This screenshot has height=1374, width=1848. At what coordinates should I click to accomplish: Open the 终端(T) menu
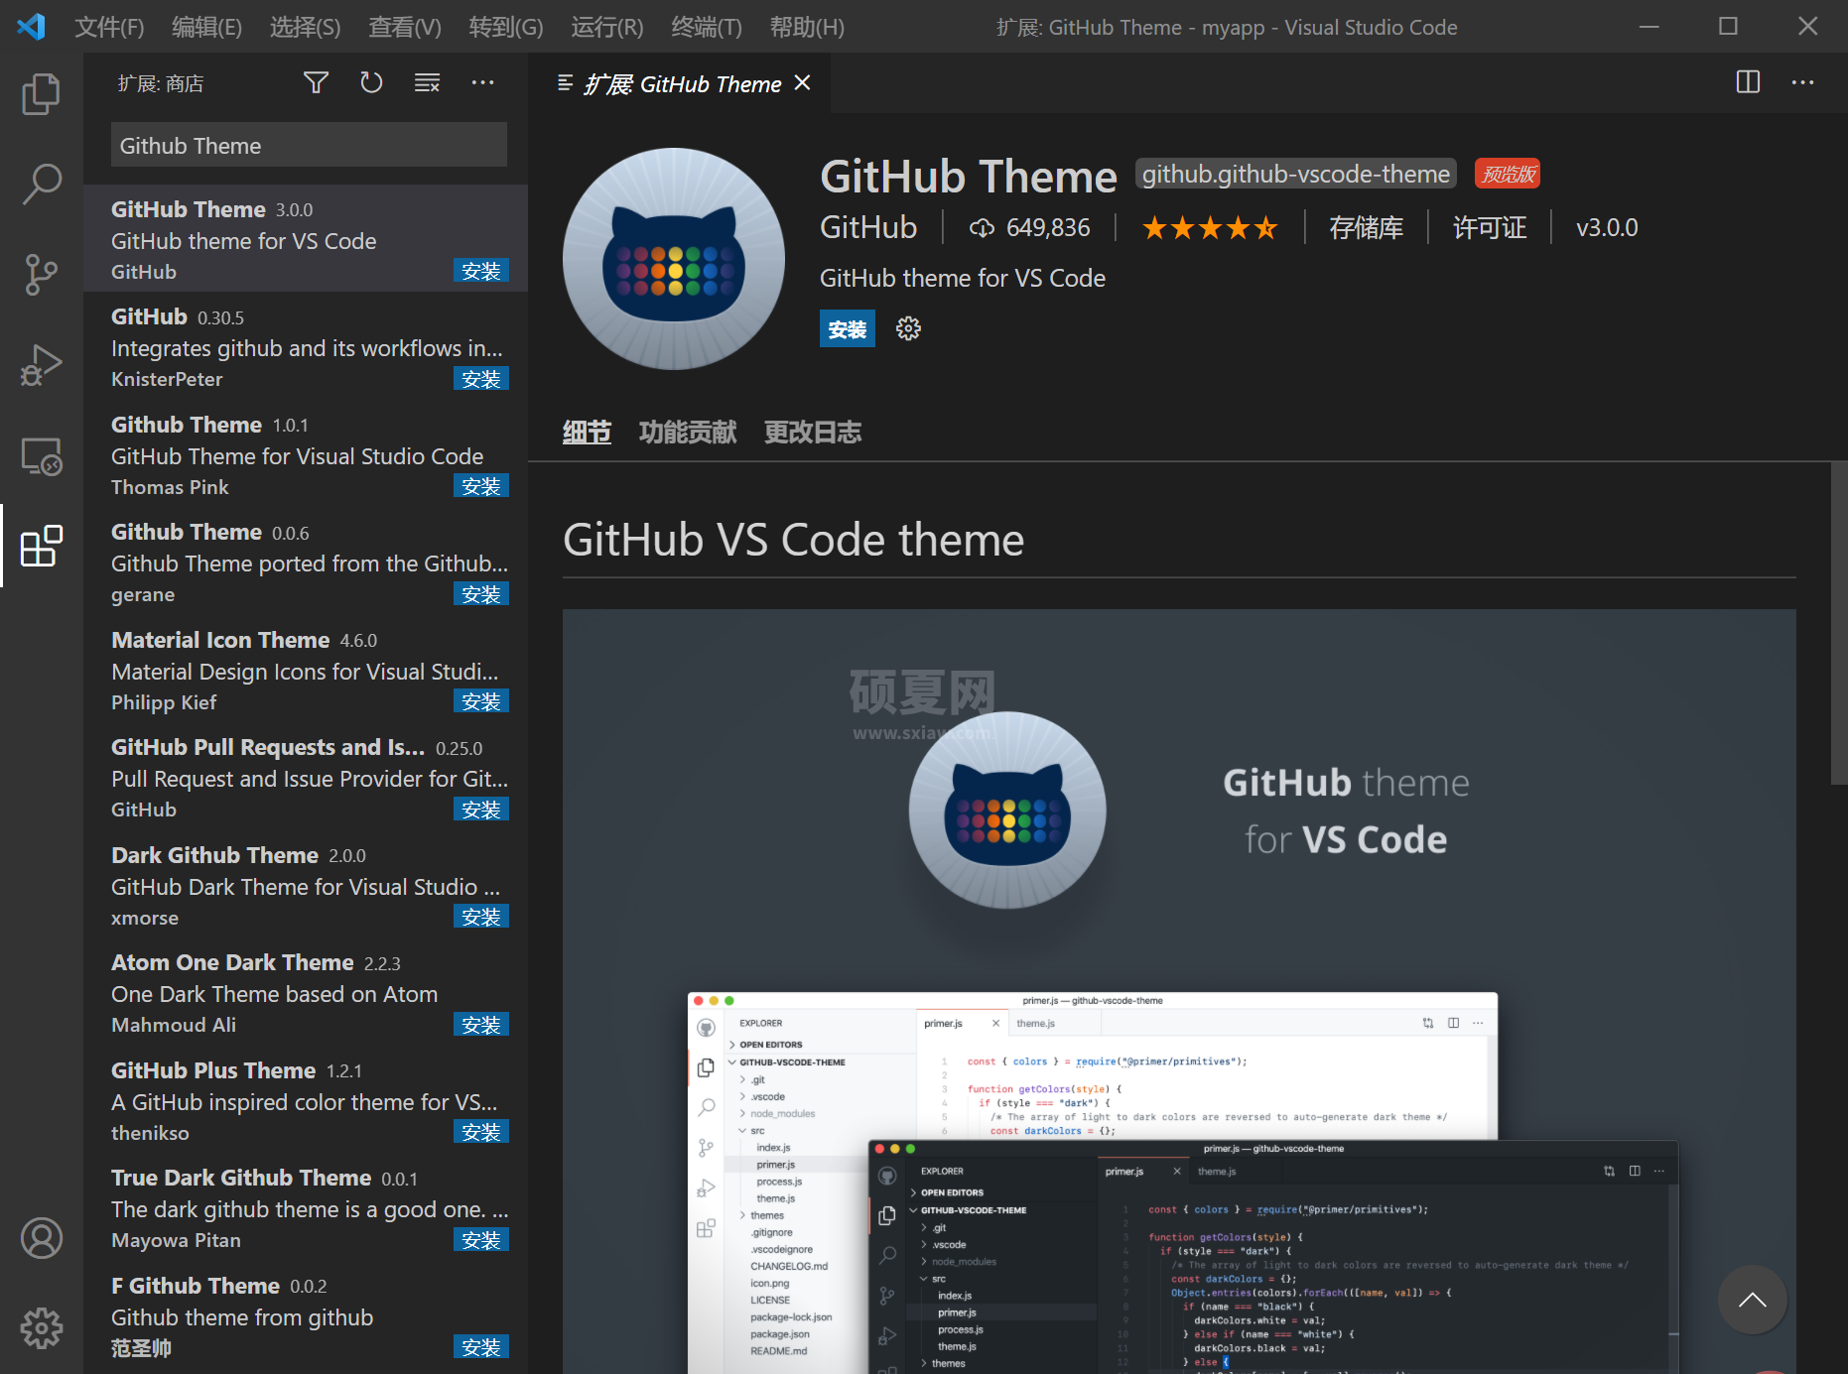point(707,27)
